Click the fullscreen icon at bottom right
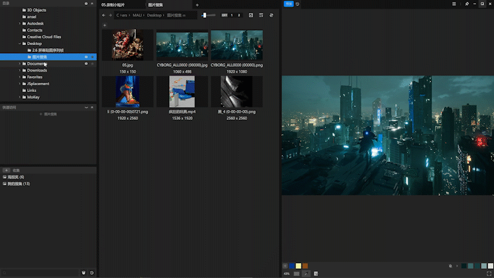The image size is (494, 278). click(x=489, y=274)
